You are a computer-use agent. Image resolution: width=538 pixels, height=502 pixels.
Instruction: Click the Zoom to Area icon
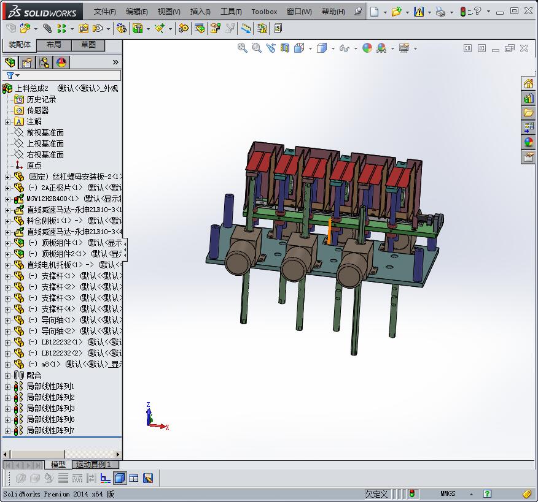(256, 48)
